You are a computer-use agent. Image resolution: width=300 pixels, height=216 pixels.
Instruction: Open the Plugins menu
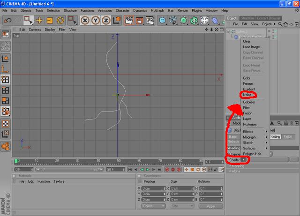click(197, 10)
